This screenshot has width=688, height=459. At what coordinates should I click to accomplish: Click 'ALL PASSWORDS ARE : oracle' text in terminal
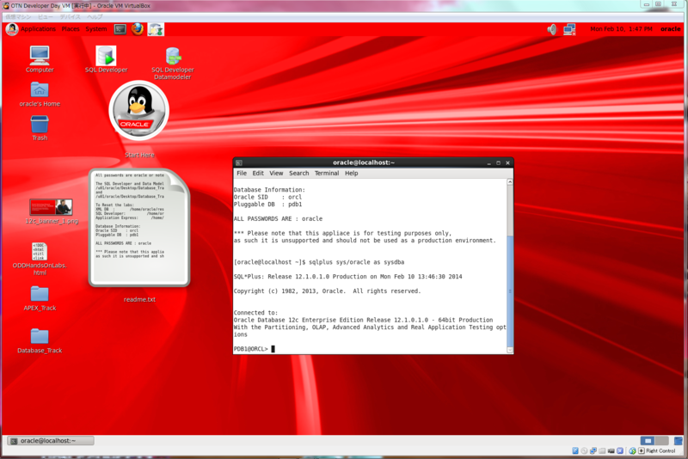point(278,219)
